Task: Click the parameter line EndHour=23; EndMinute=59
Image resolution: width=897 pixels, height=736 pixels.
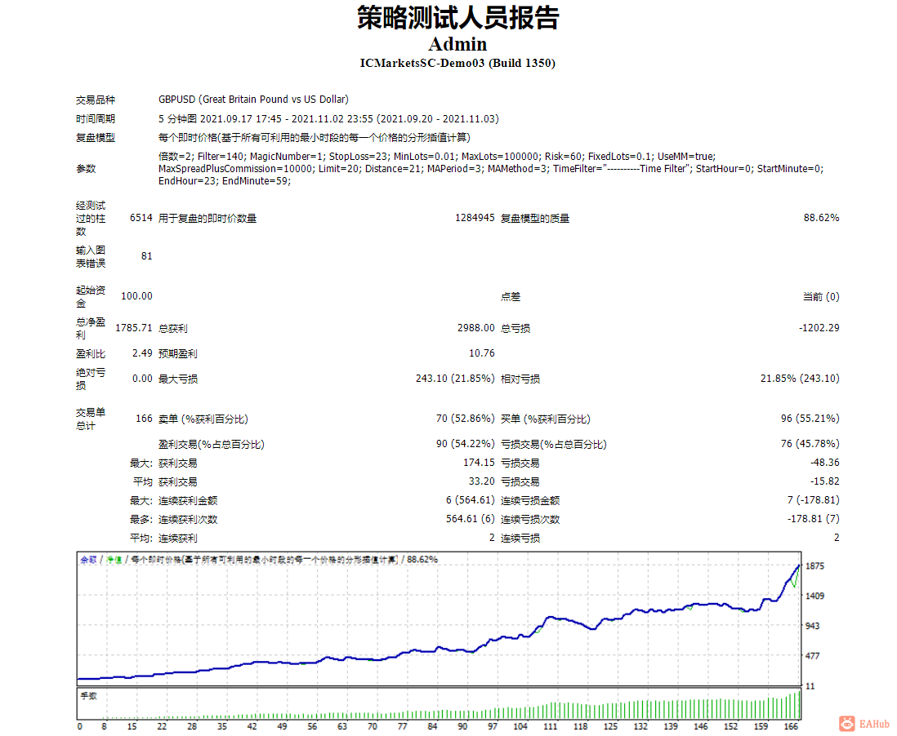Action: [x=225, y=181]
